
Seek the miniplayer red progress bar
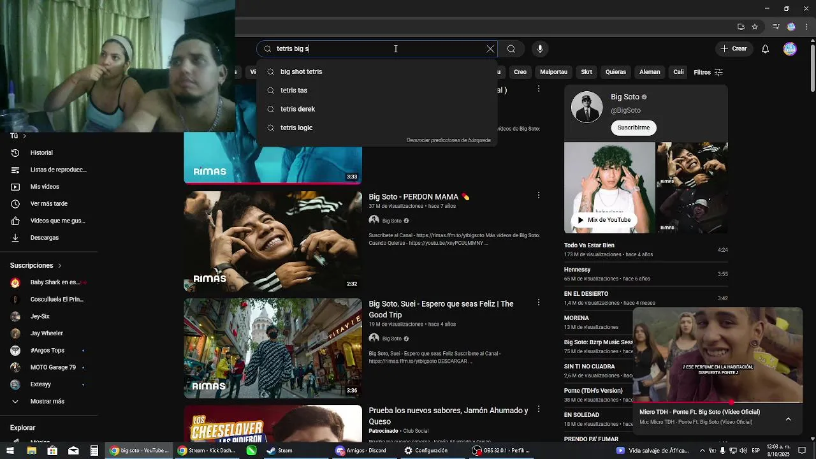click(717, 402)
